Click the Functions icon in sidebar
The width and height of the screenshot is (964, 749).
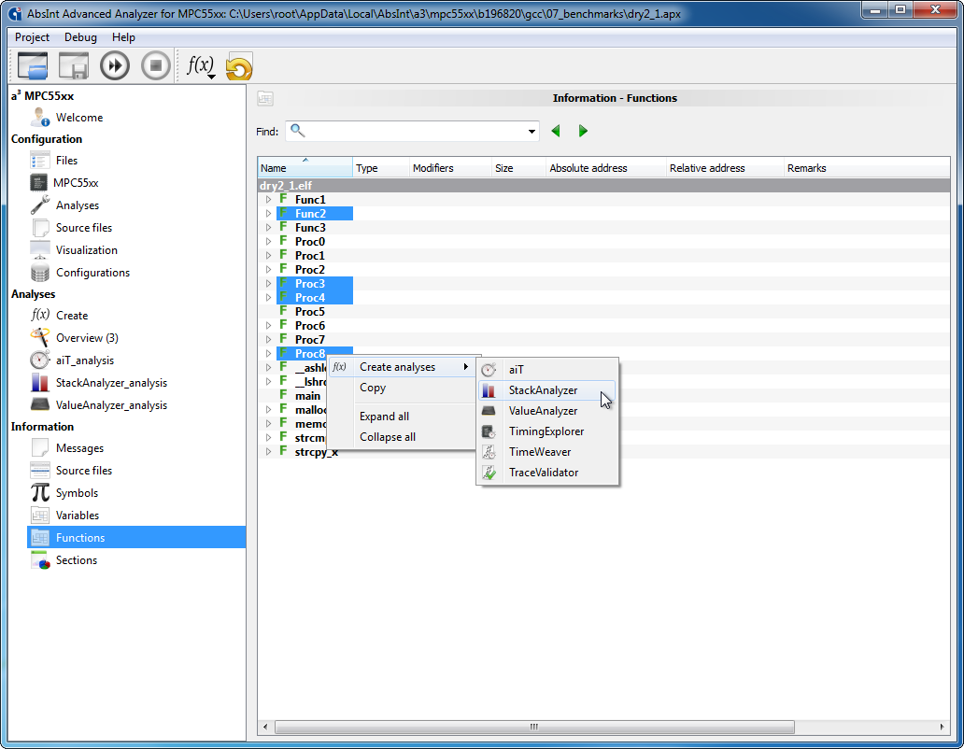click(x=40, y=537)
